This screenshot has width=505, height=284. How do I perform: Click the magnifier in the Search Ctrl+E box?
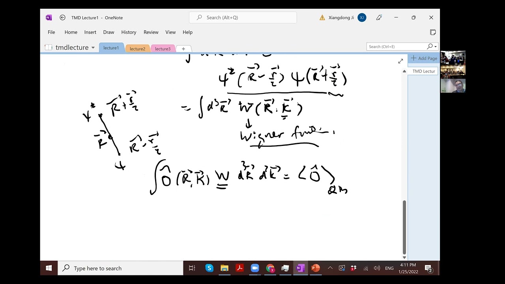pyautogui.click(x=430, y=47)
